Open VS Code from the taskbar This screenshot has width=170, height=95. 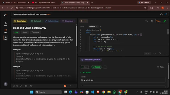92,92
